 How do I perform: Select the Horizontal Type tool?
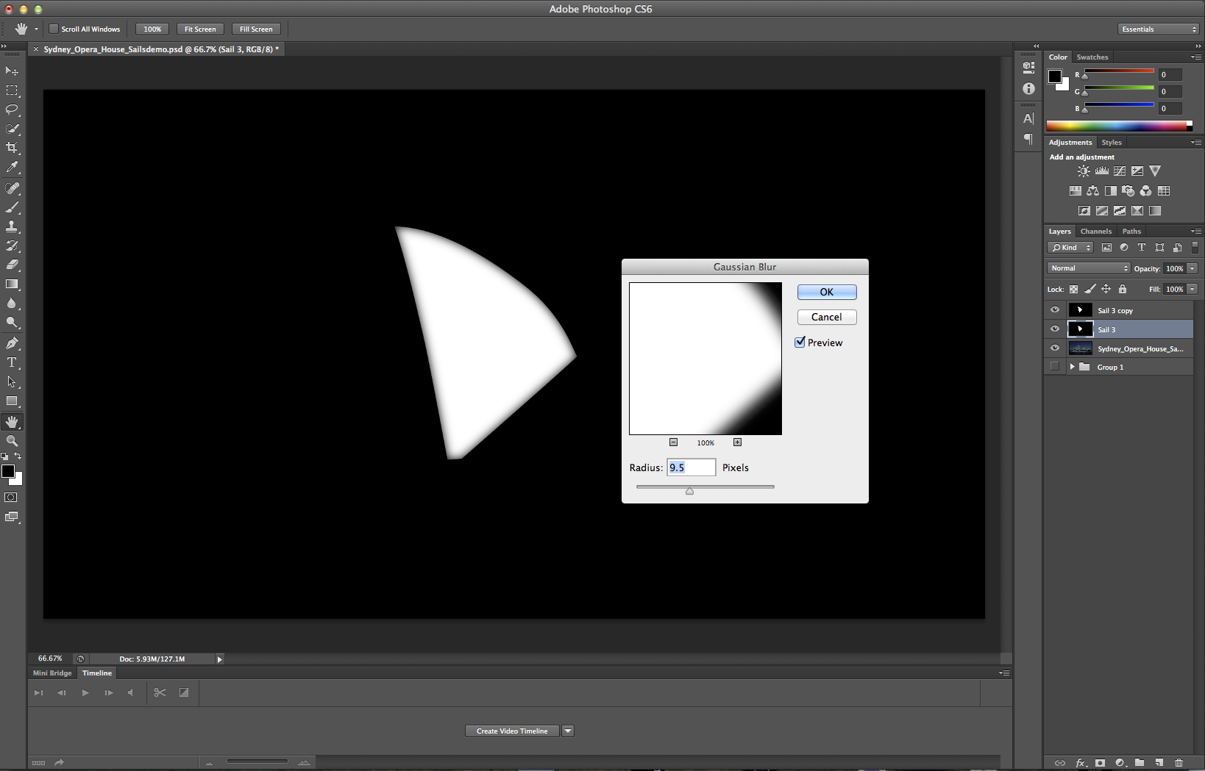point(12,362)
